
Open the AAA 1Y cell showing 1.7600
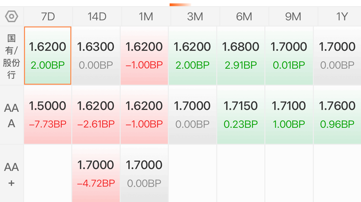point(337,115)
